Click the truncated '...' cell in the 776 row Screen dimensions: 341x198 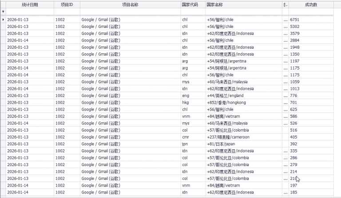(x=285, y=96)
